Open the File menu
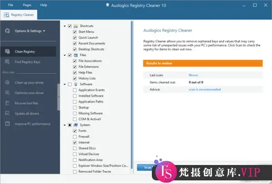This screenshot has width=272, height=184. (10, 5)
